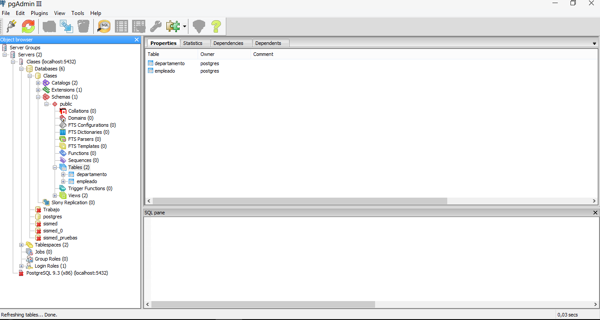Expand the Catalogs (2) node
This screenshot has height=320, width=600.
pyautogui.click(x=38, y=83)
